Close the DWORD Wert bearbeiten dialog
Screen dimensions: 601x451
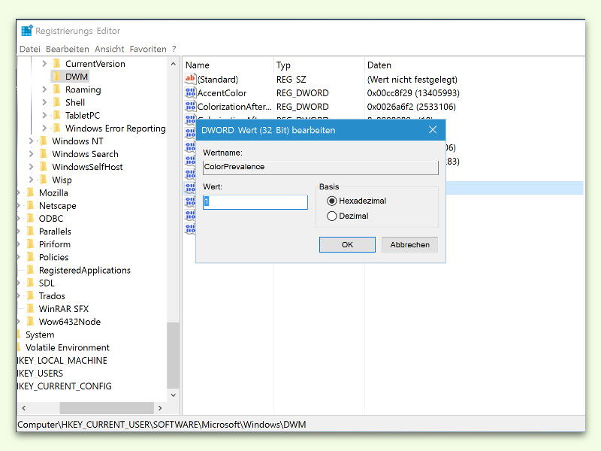(x=433, y=129)
